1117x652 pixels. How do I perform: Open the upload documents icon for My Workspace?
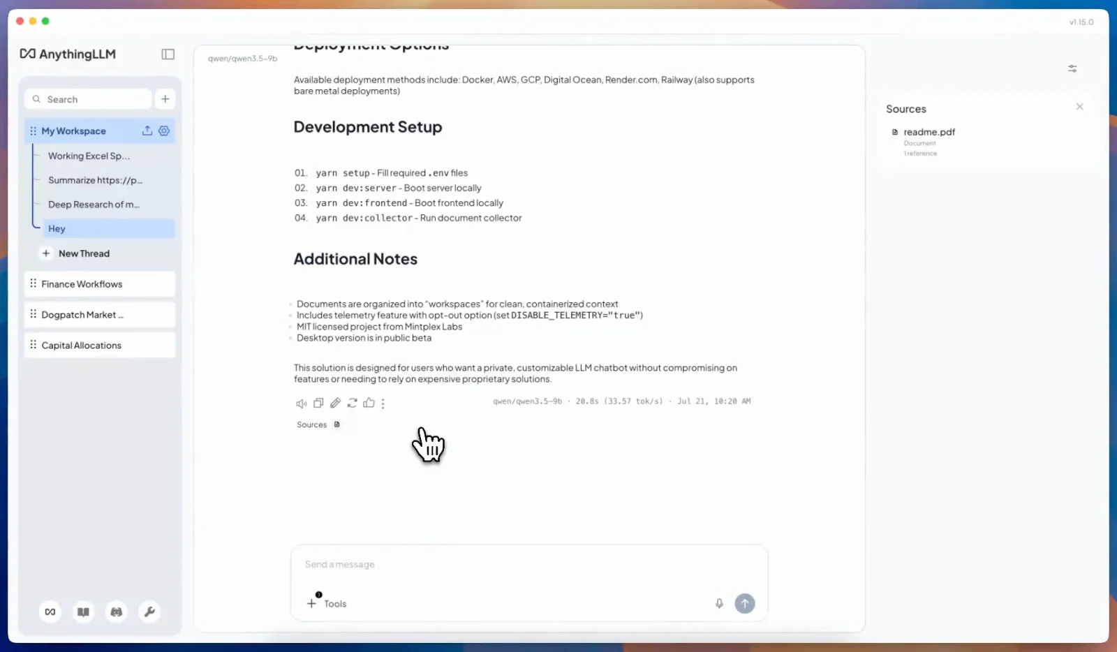pyautogui.click(x=147, y=131)
